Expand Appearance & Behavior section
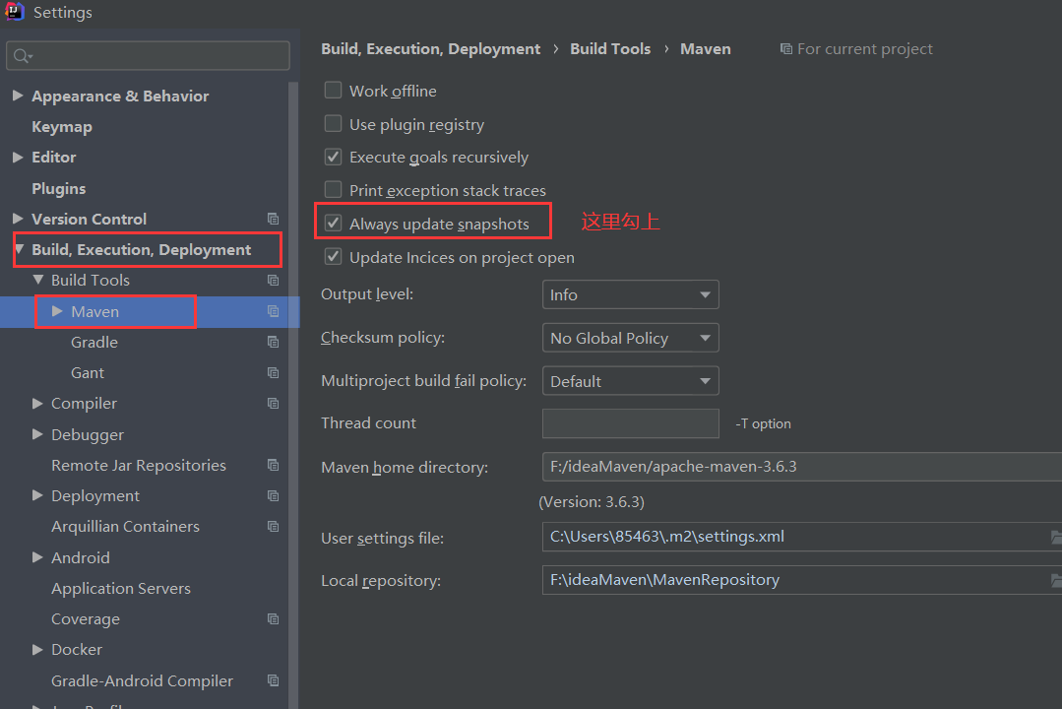Viewport: 1062px width, 709px height. click(x=19, y=96)
